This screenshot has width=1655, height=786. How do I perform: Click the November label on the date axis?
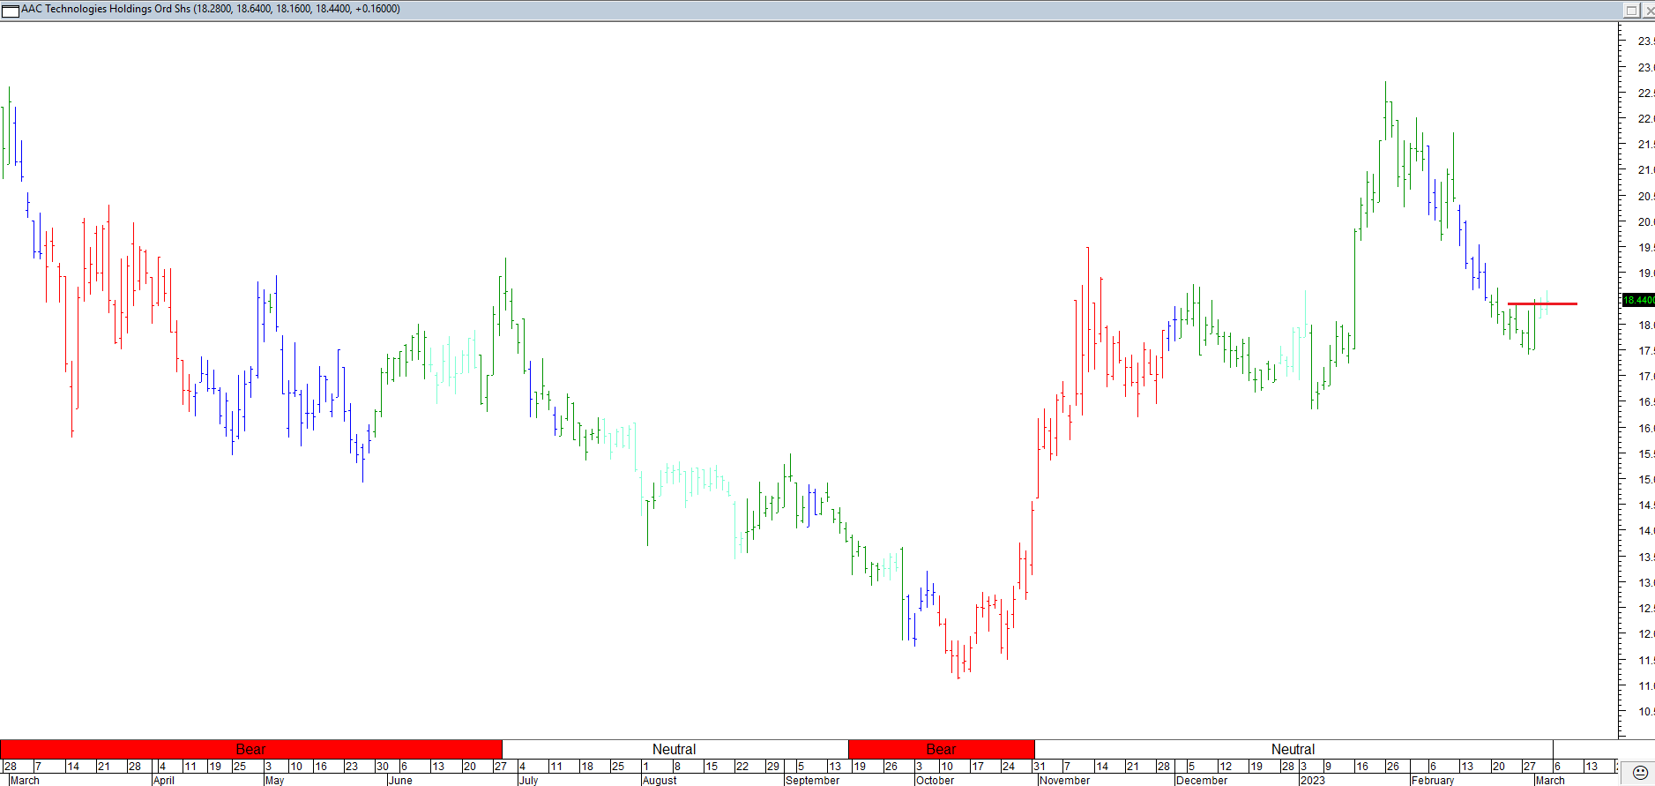click(1064, 780)
